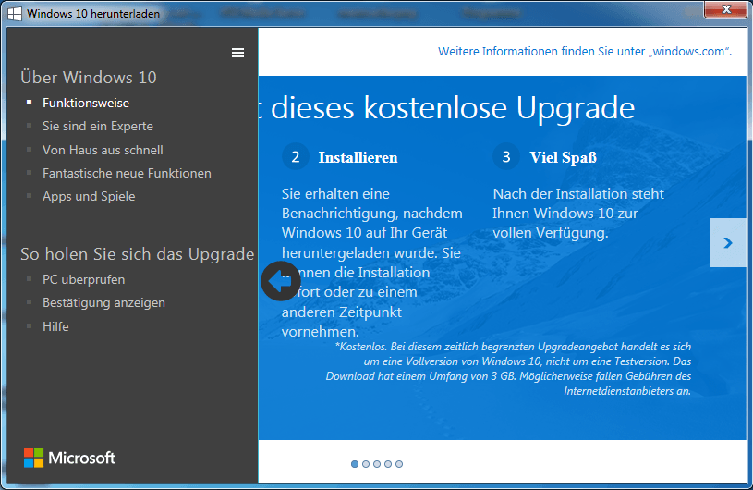Click the step 3 number circle
This screenshot has height=490, width=753.
click(x=506, y=156)
